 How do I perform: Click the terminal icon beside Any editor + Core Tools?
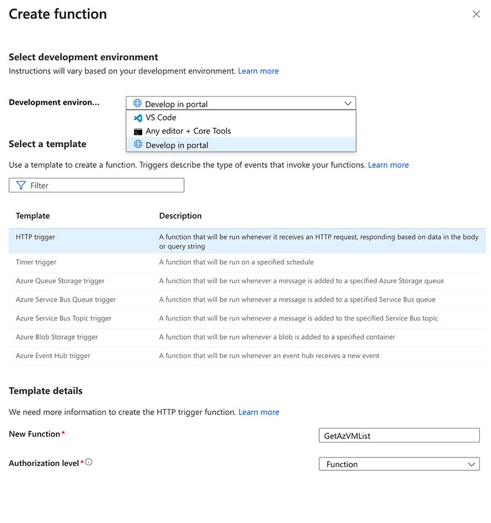pos(136,131)
